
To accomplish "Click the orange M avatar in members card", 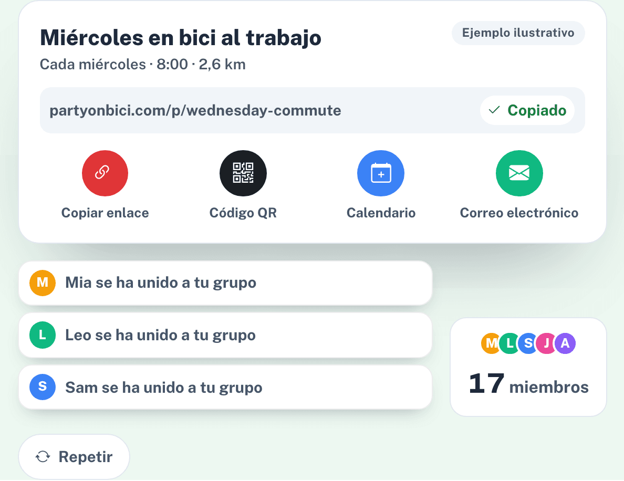I will pyautogui.click(x=490, y=343).
